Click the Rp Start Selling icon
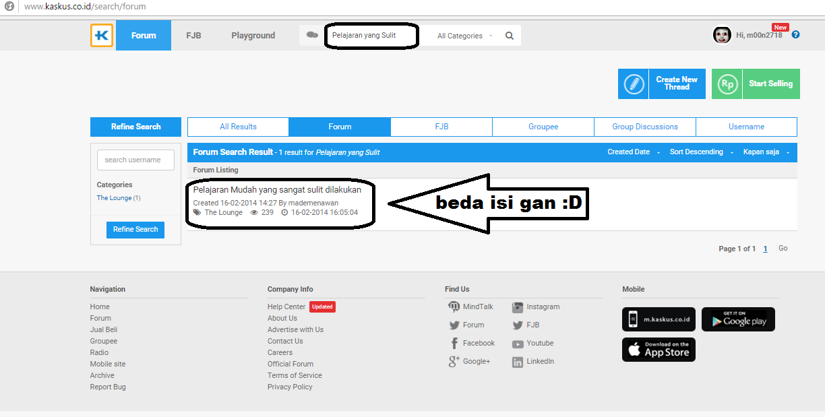 [x=727, y=84]
